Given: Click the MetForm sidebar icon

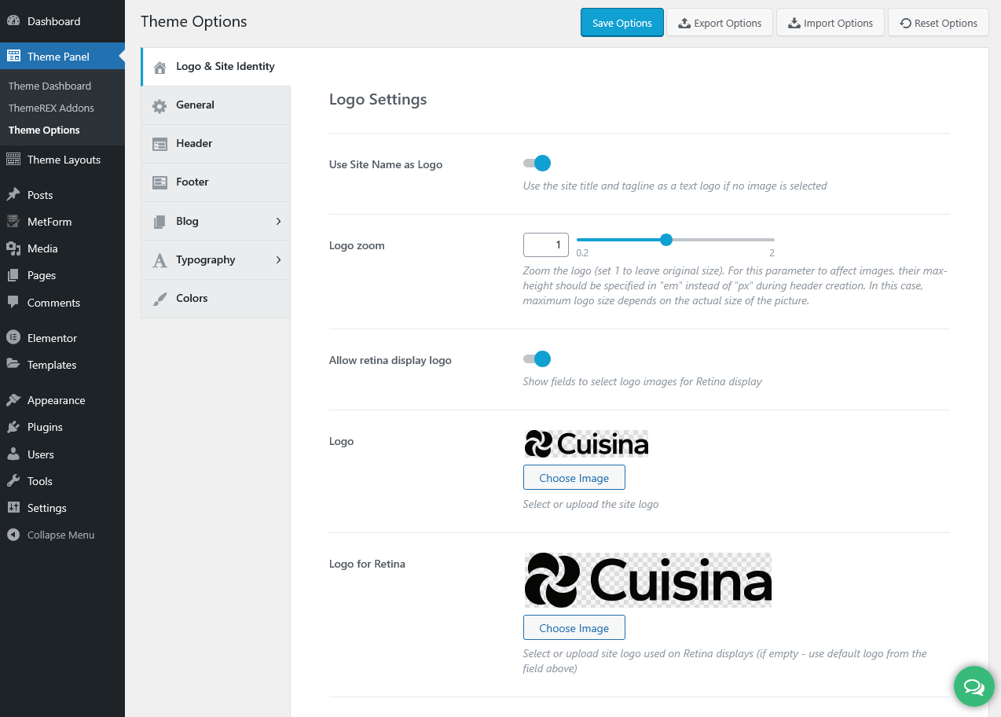Looking at the screenshot, I should (x=13, y=222).
